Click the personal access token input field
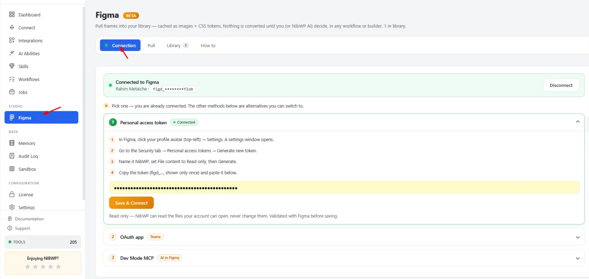The width and height of the screenshot is (589, 279). (344, 187)
